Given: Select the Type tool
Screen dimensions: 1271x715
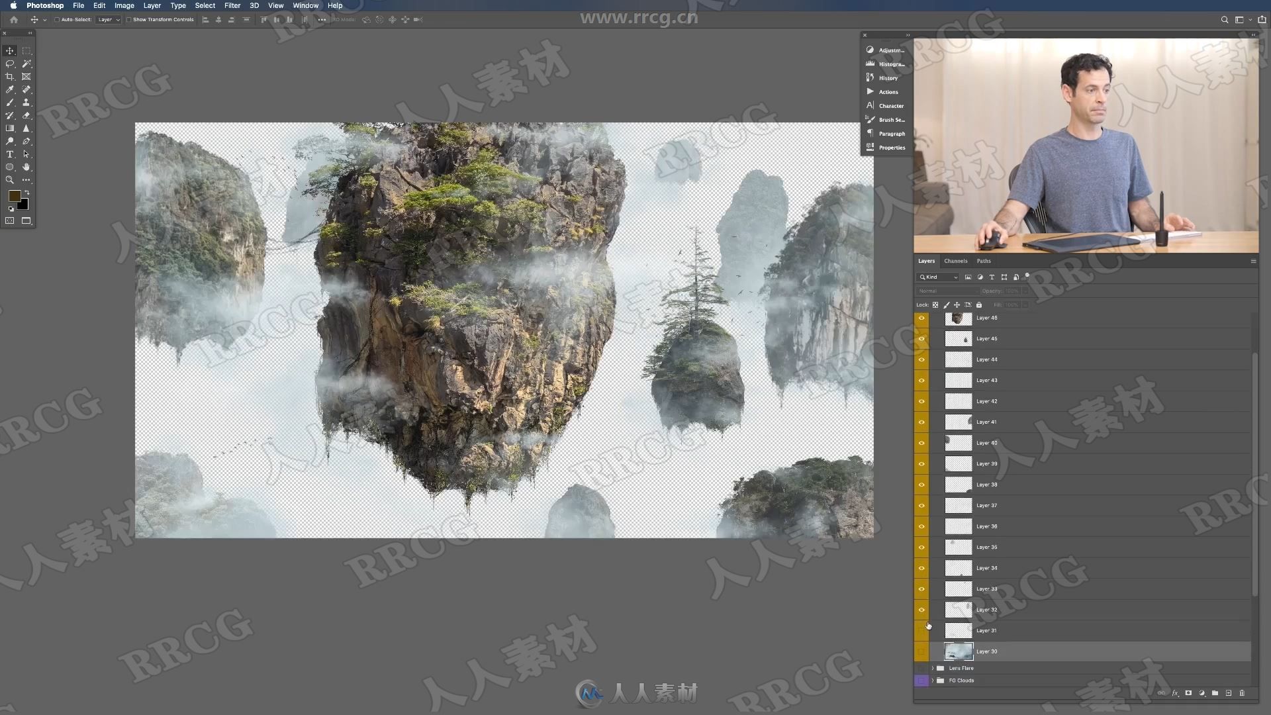Looking at the screenshot, I should (10, 154).
